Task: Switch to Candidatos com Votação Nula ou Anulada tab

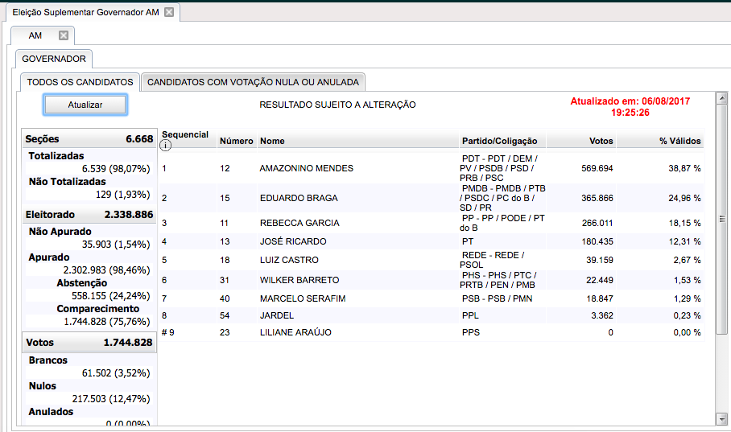Action: click(254, 82)
